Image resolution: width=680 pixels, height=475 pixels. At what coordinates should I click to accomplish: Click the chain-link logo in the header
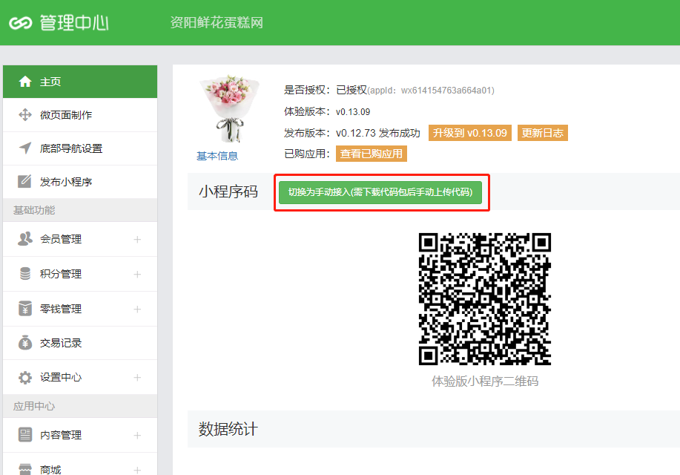tap(20, 23)
